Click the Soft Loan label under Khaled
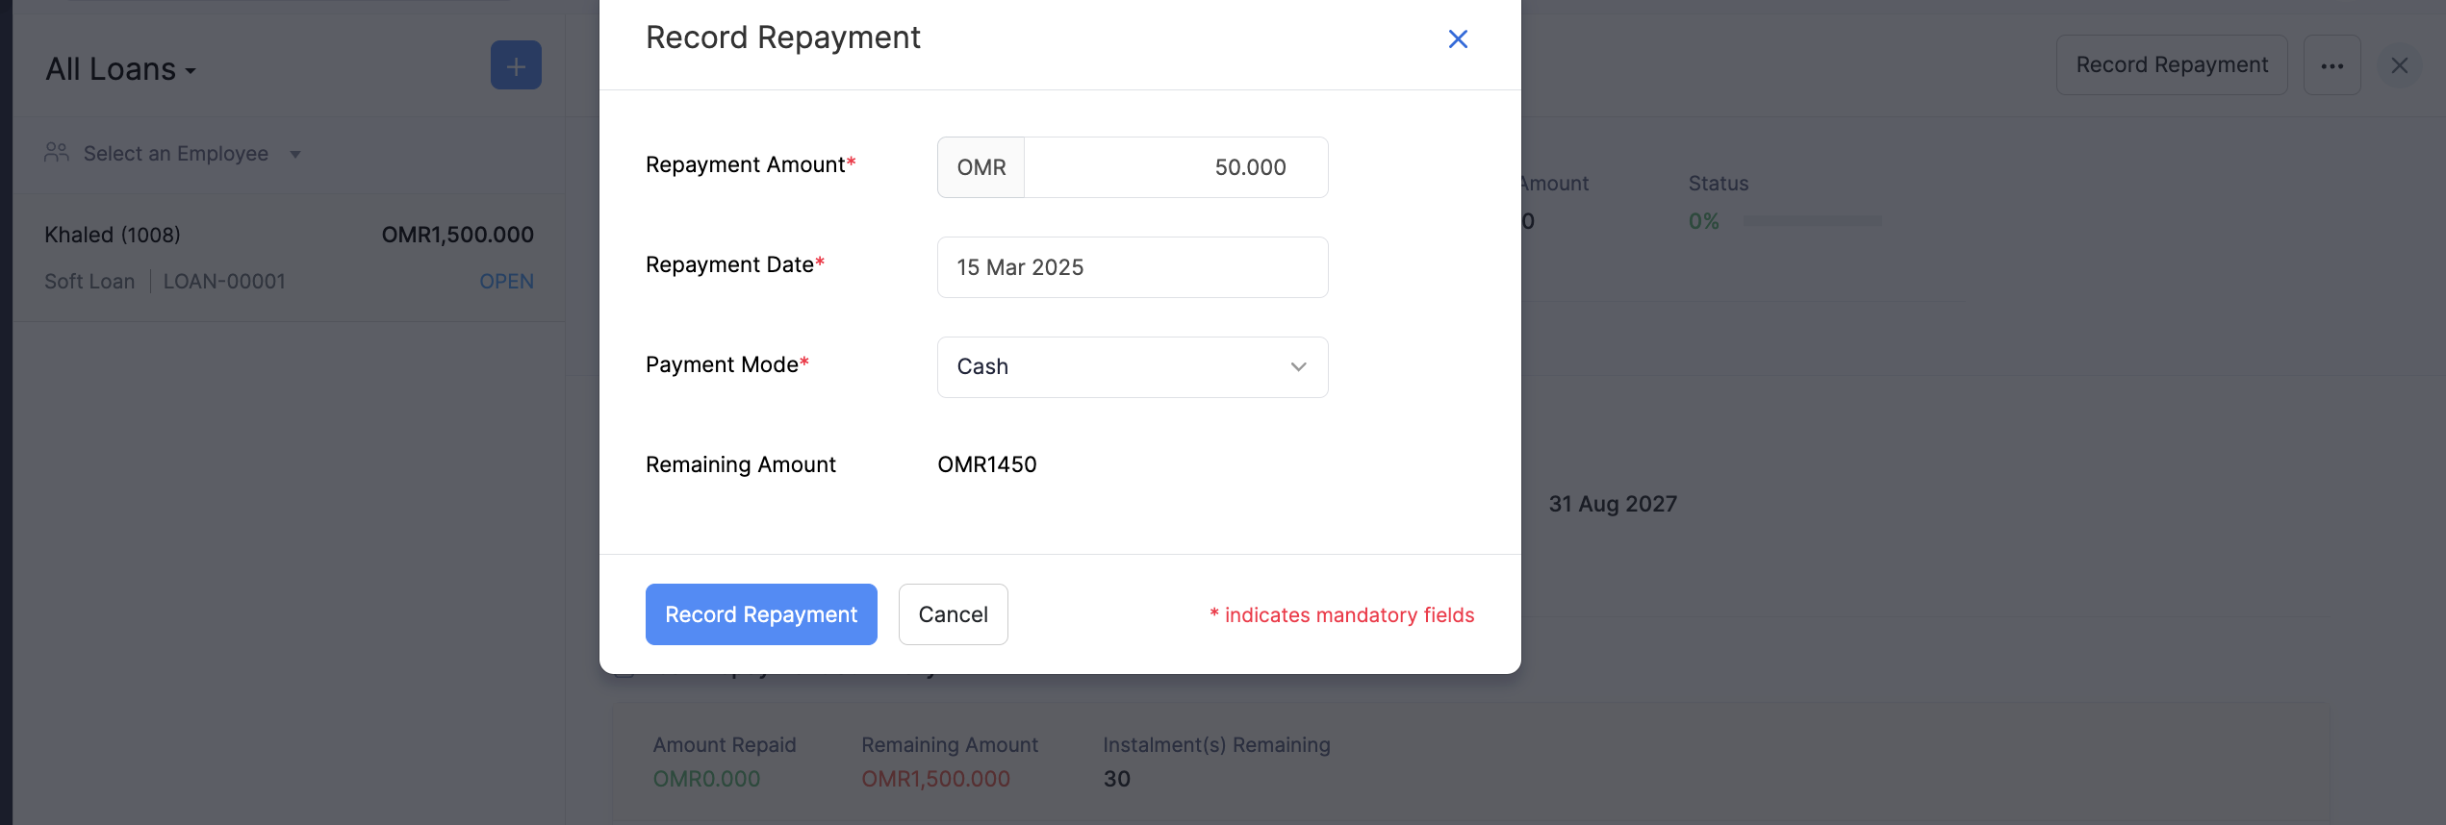Image resolution: width=2446 pixels, height=825 pixels. 89,281
